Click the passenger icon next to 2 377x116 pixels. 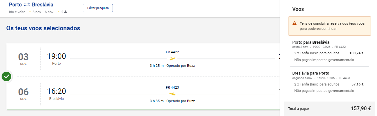[x=66, y=12]
